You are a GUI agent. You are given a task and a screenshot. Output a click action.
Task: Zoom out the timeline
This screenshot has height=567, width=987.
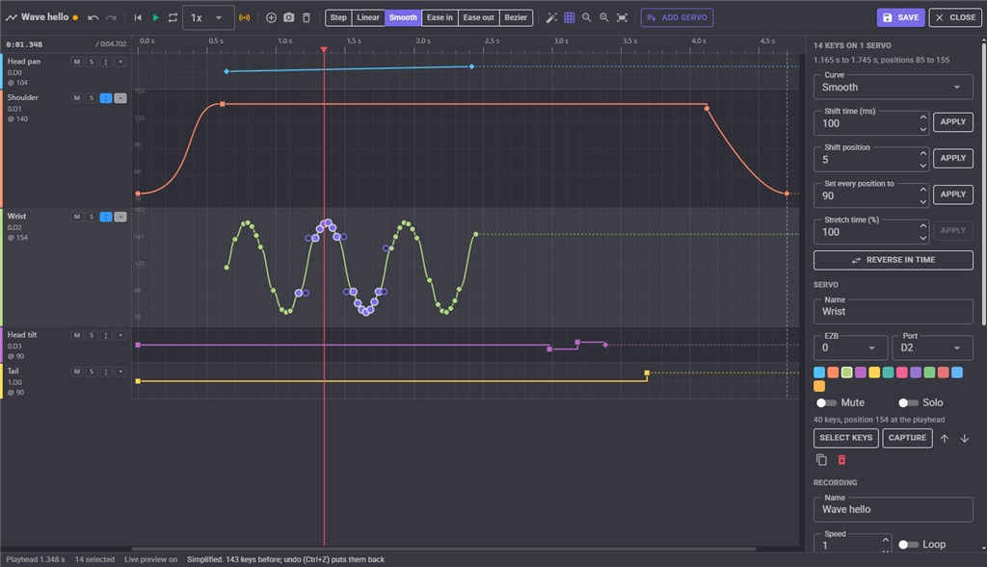point(587,17)
